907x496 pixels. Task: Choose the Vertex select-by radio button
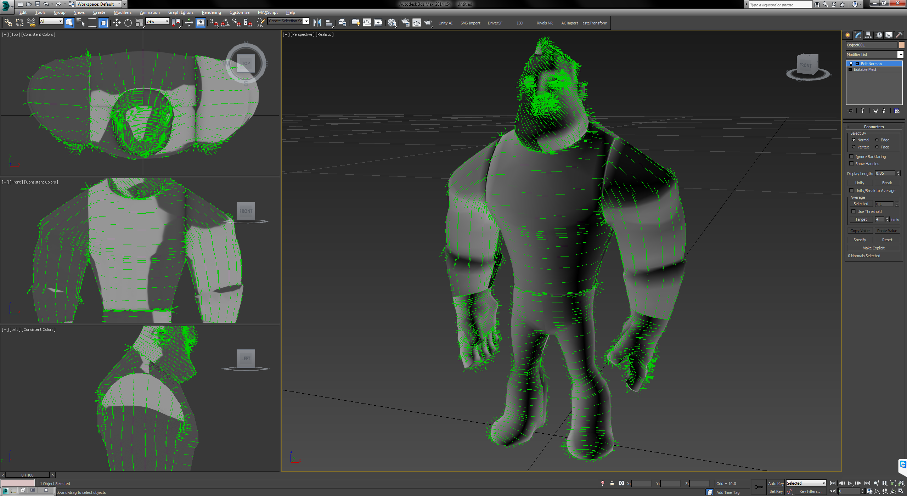click(x=854, y=147)
